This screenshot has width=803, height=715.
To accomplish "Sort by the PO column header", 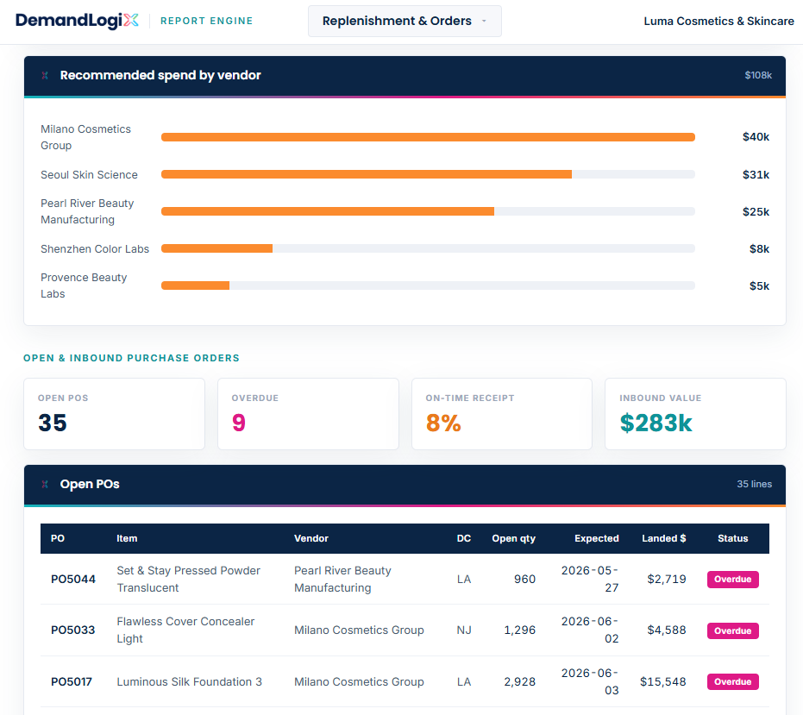I will (58, 538).
